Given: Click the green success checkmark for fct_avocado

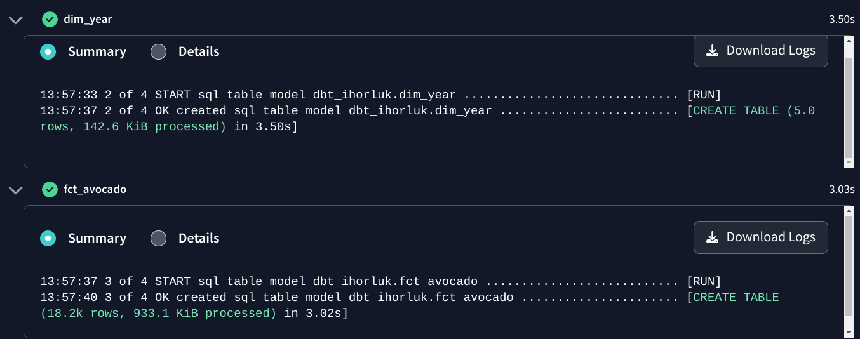Looking at the screenshot, I should [x=50, y=189].
